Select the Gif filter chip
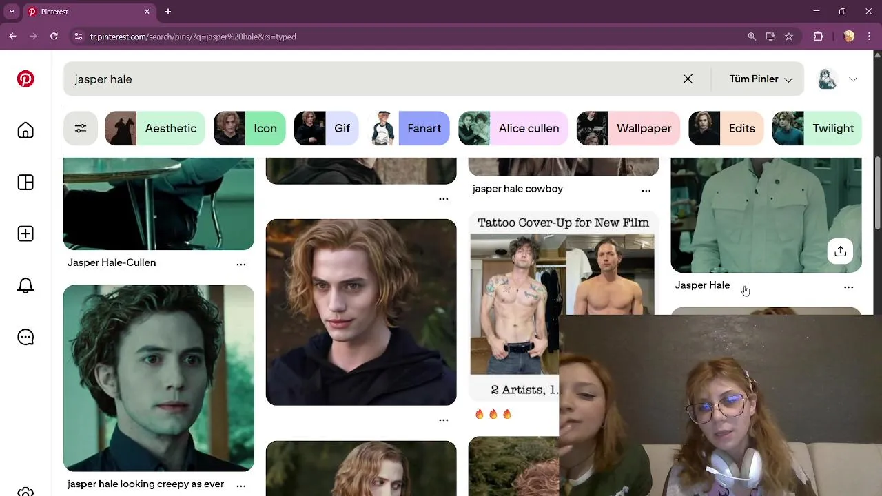 pos(327,128)
